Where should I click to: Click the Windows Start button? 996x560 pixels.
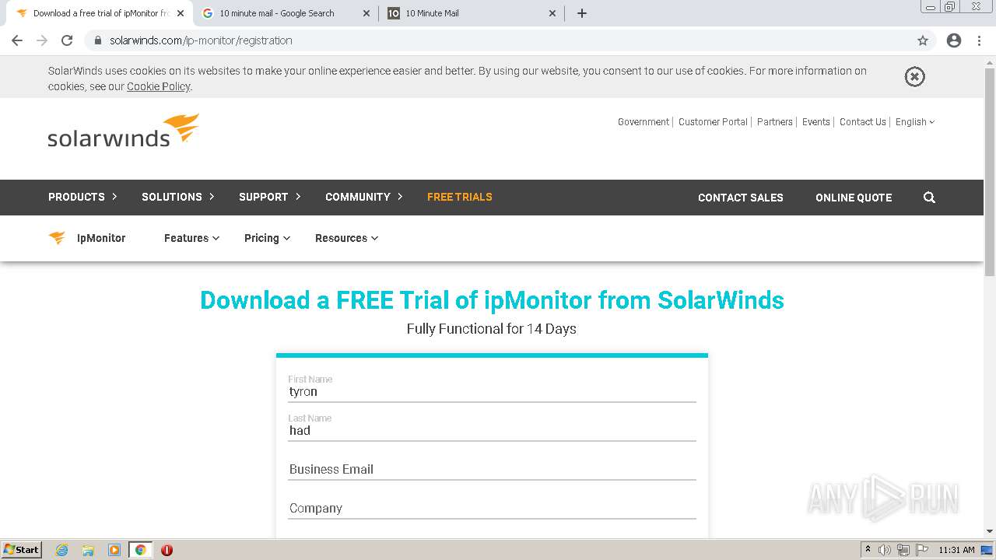point(22,550)
